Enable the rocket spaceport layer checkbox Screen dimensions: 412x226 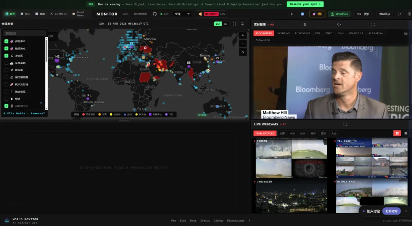tap(6, 85)
